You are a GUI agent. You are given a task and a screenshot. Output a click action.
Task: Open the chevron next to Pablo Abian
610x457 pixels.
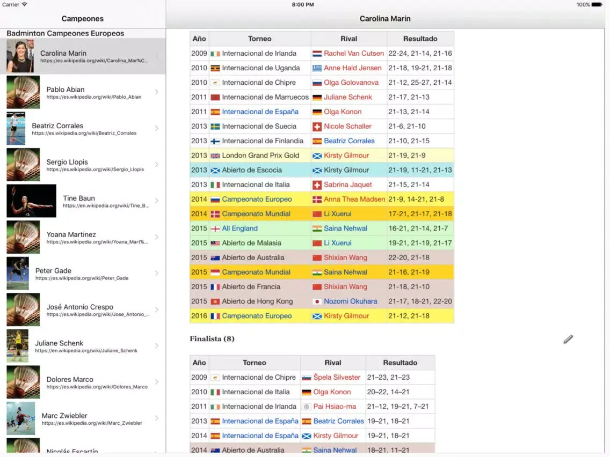pyautogui.click(x=156, y=92)
